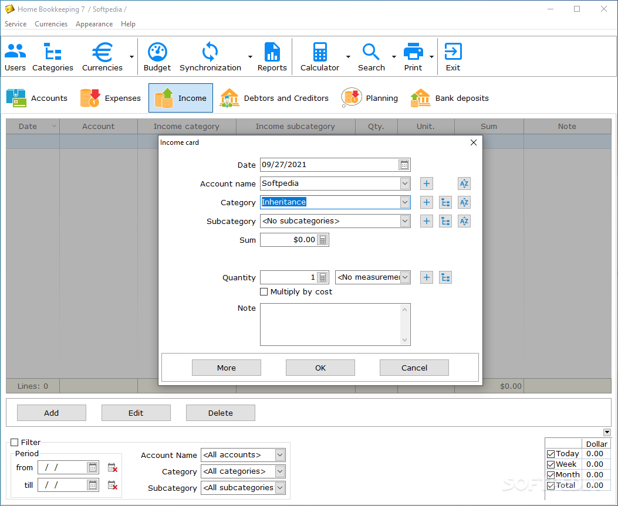618x506 pixels.
Task: Click the Edit button
Action: 136,413
